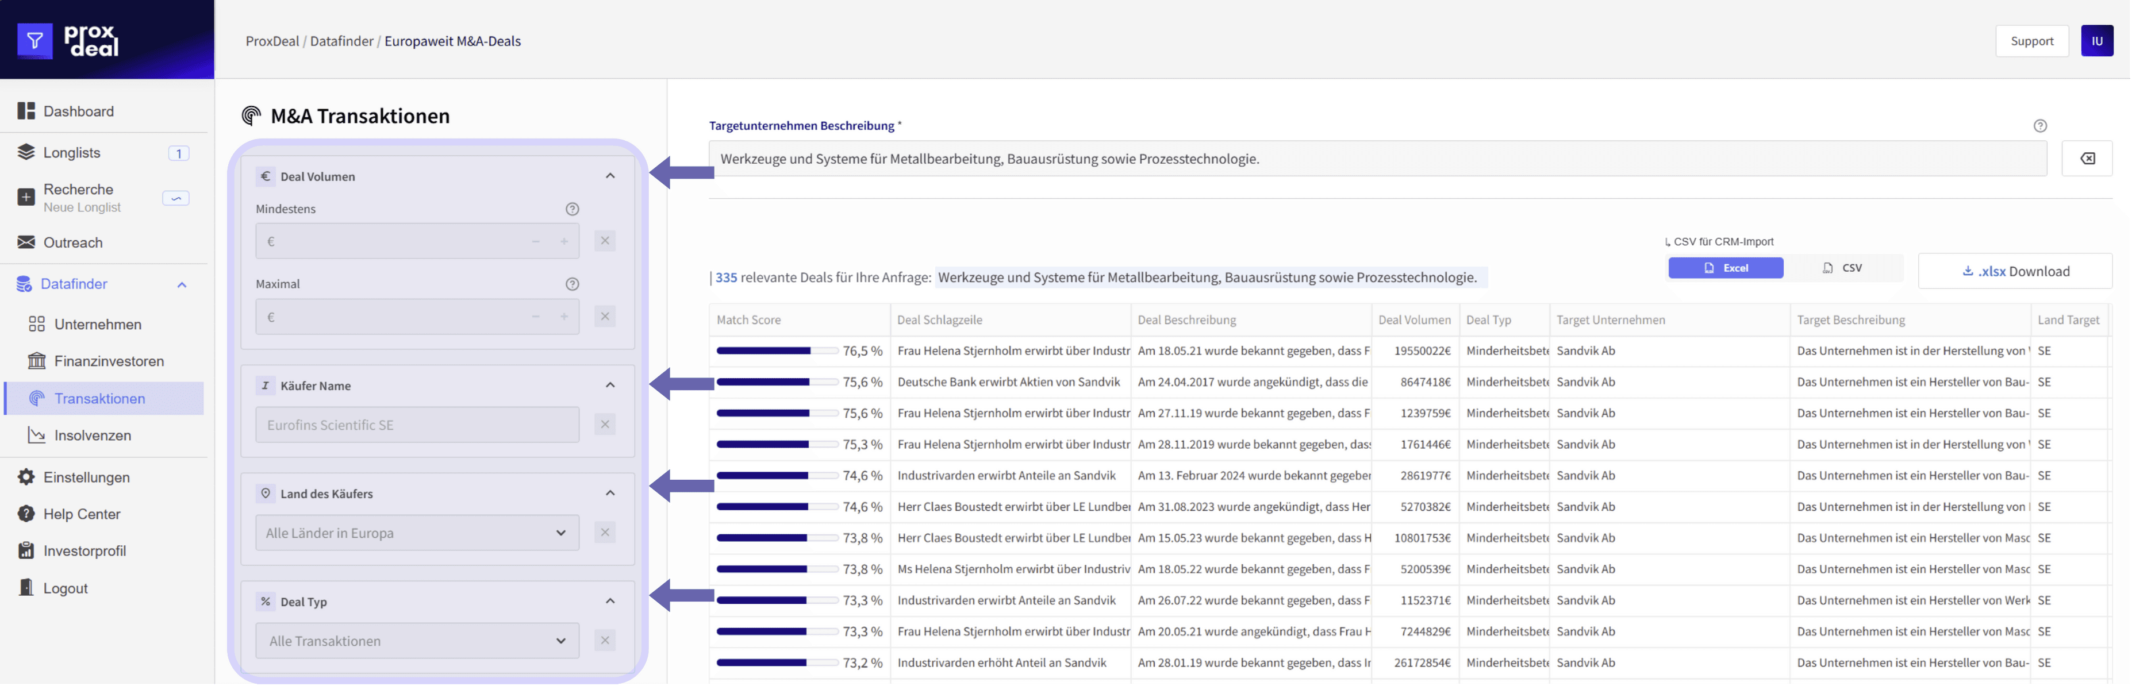Click the help icon above the description field
The image size is (2132, 686).
click(2039, 126)
